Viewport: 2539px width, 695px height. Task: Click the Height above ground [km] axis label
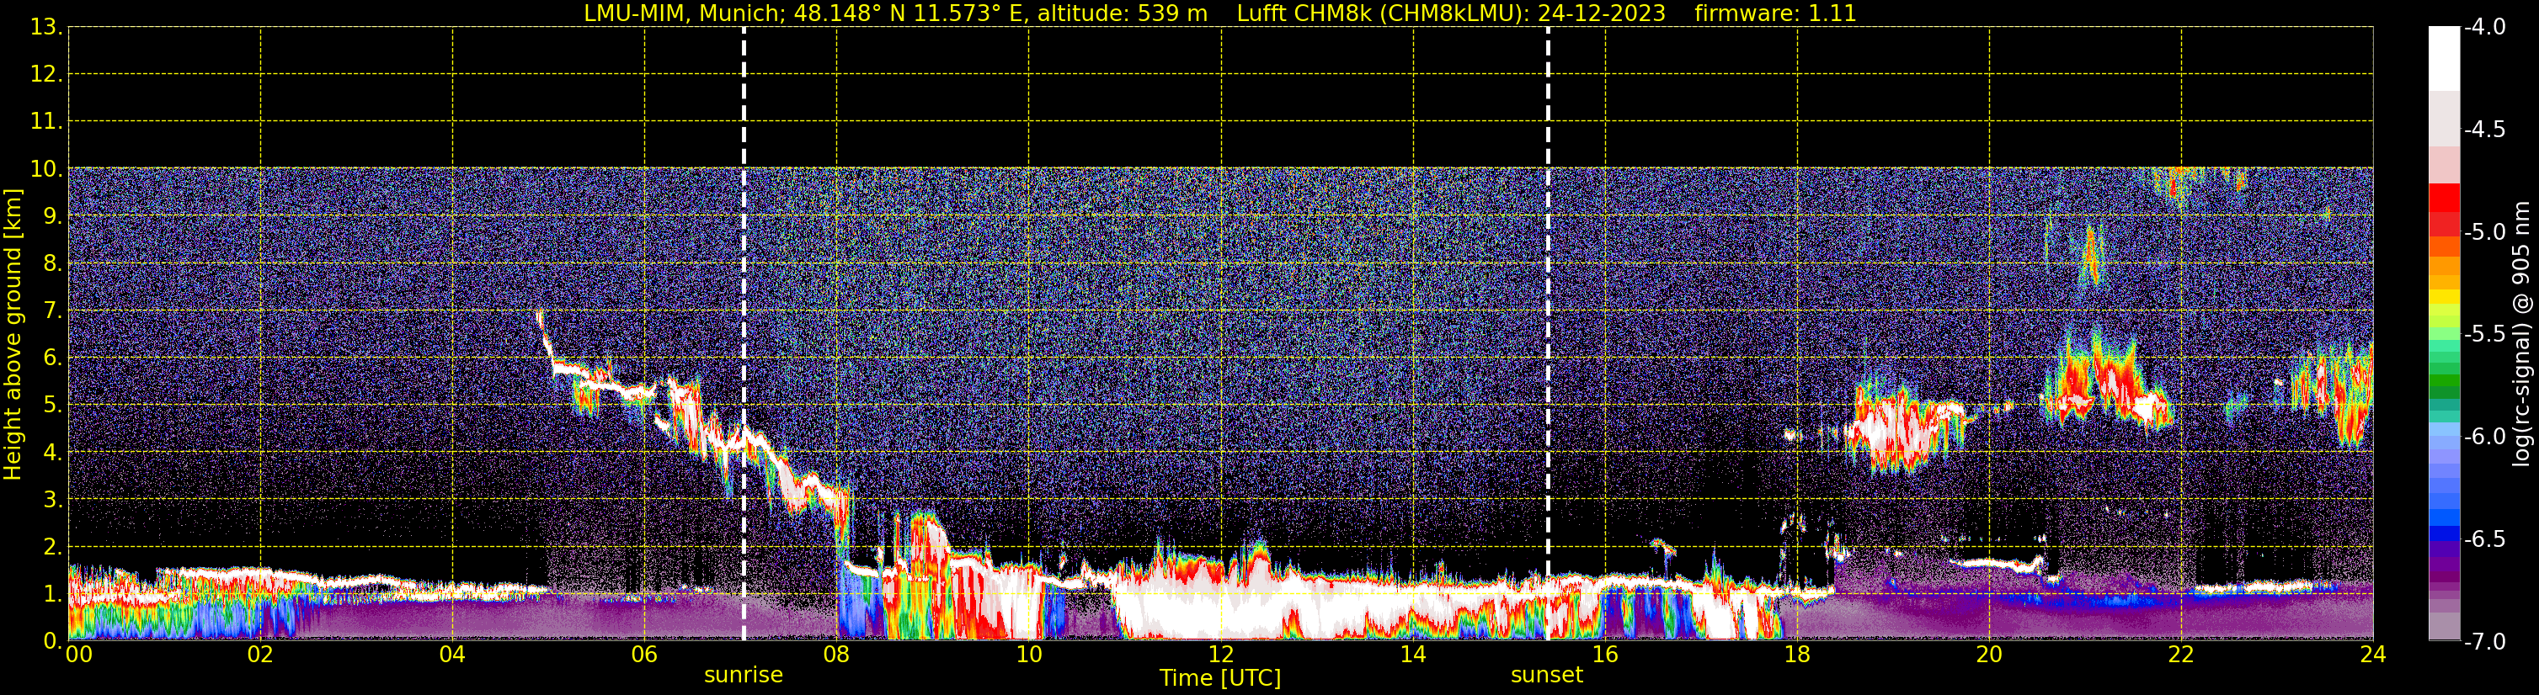point(13,335)
